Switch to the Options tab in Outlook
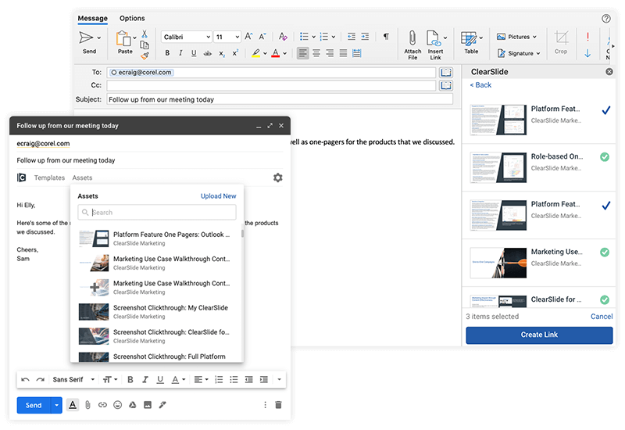Viewport: 625px width, 430px height. pyautogui.click(x=132, y=18)
